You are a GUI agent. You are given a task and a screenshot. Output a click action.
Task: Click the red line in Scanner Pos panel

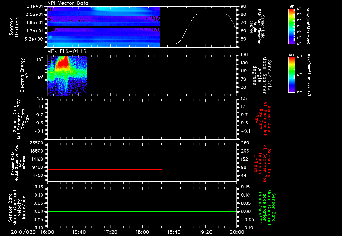coord(105,169)
